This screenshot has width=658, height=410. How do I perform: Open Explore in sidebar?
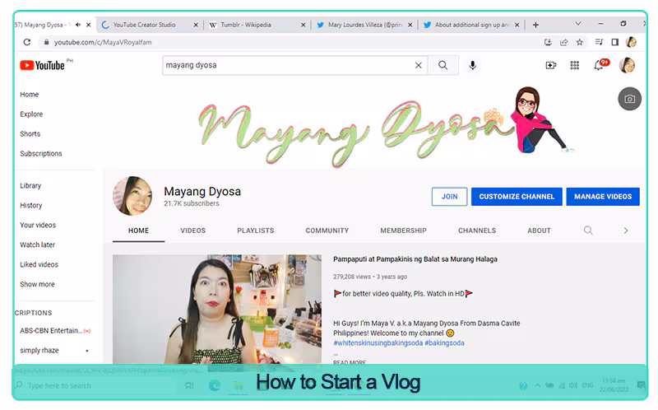31,114
